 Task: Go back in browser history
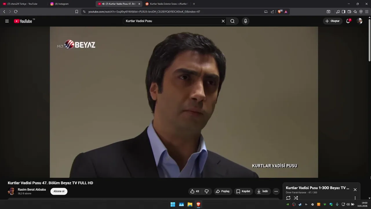tap(4, 12)
